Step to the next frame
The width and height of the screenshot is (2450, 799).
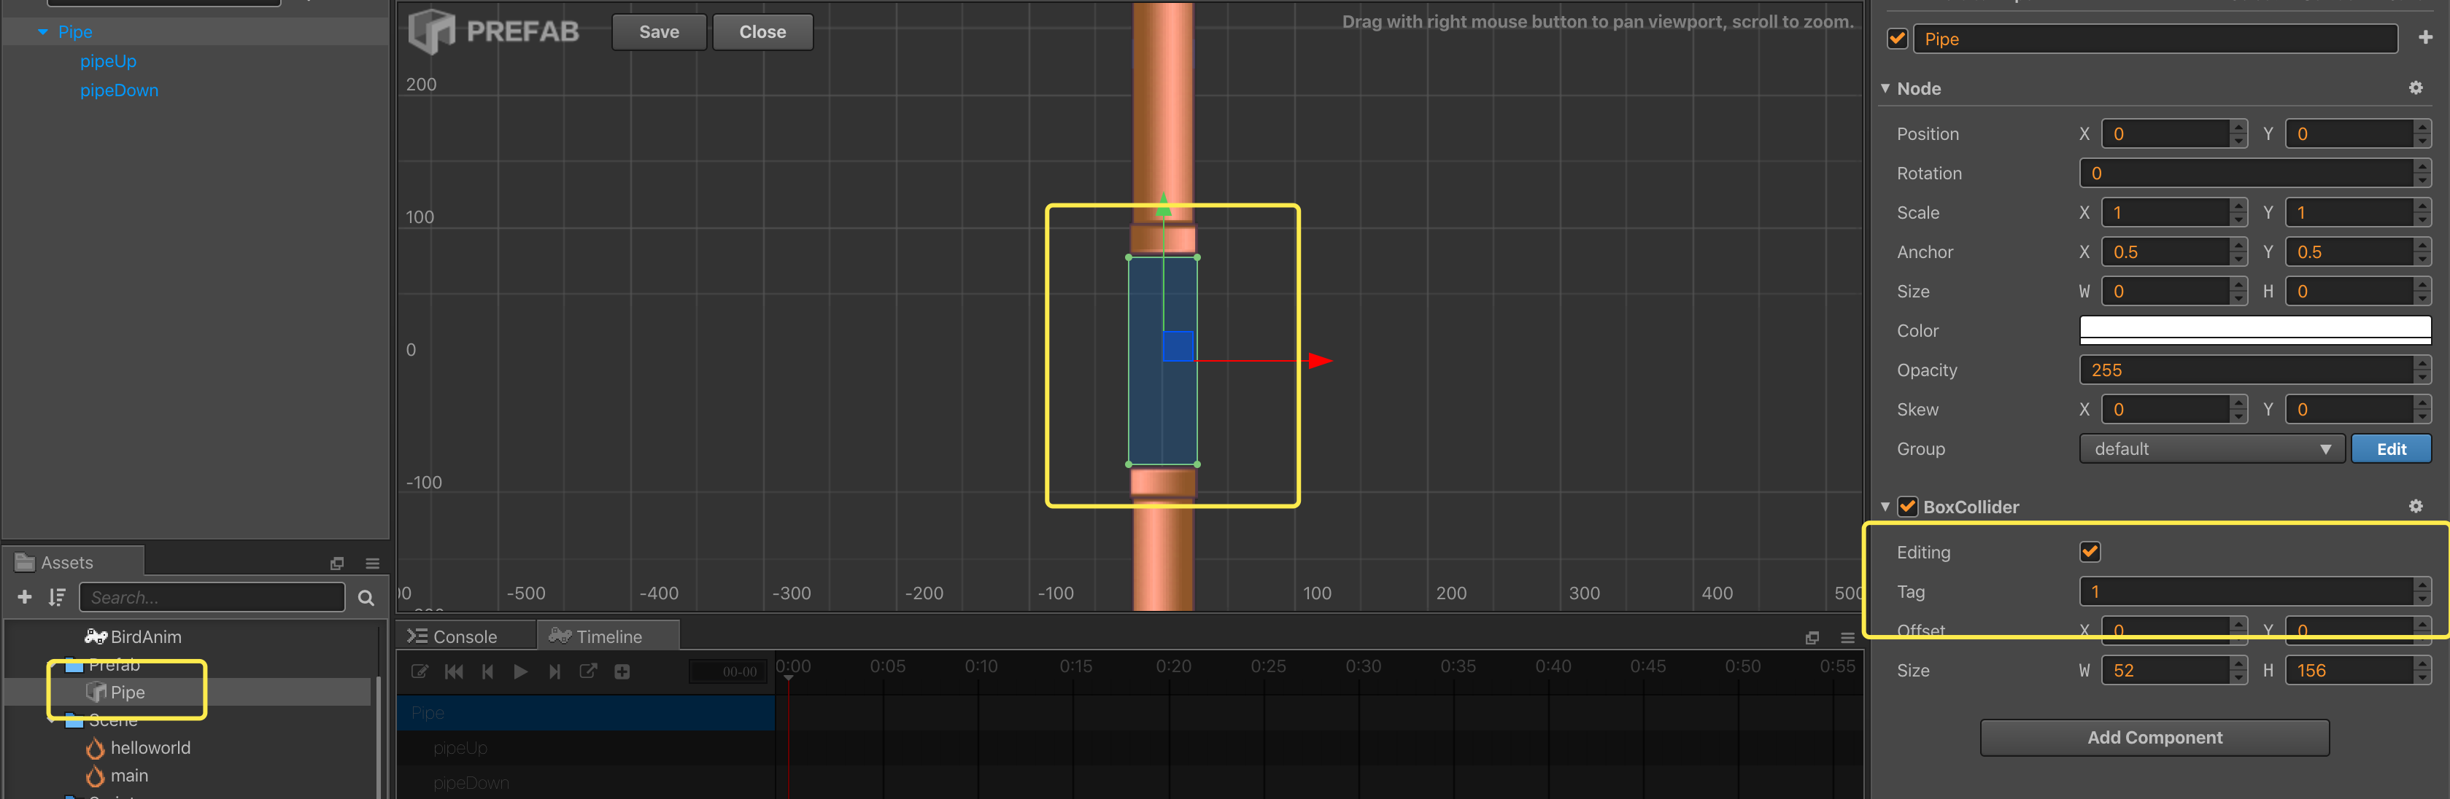point(554,671)
